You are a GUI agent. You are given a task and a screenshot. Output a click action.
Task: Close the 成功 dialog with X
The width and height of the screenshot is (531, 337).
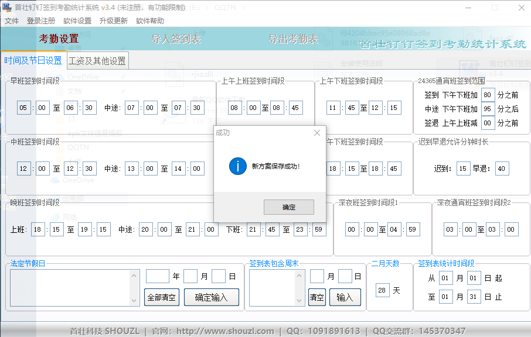(317, 133)
